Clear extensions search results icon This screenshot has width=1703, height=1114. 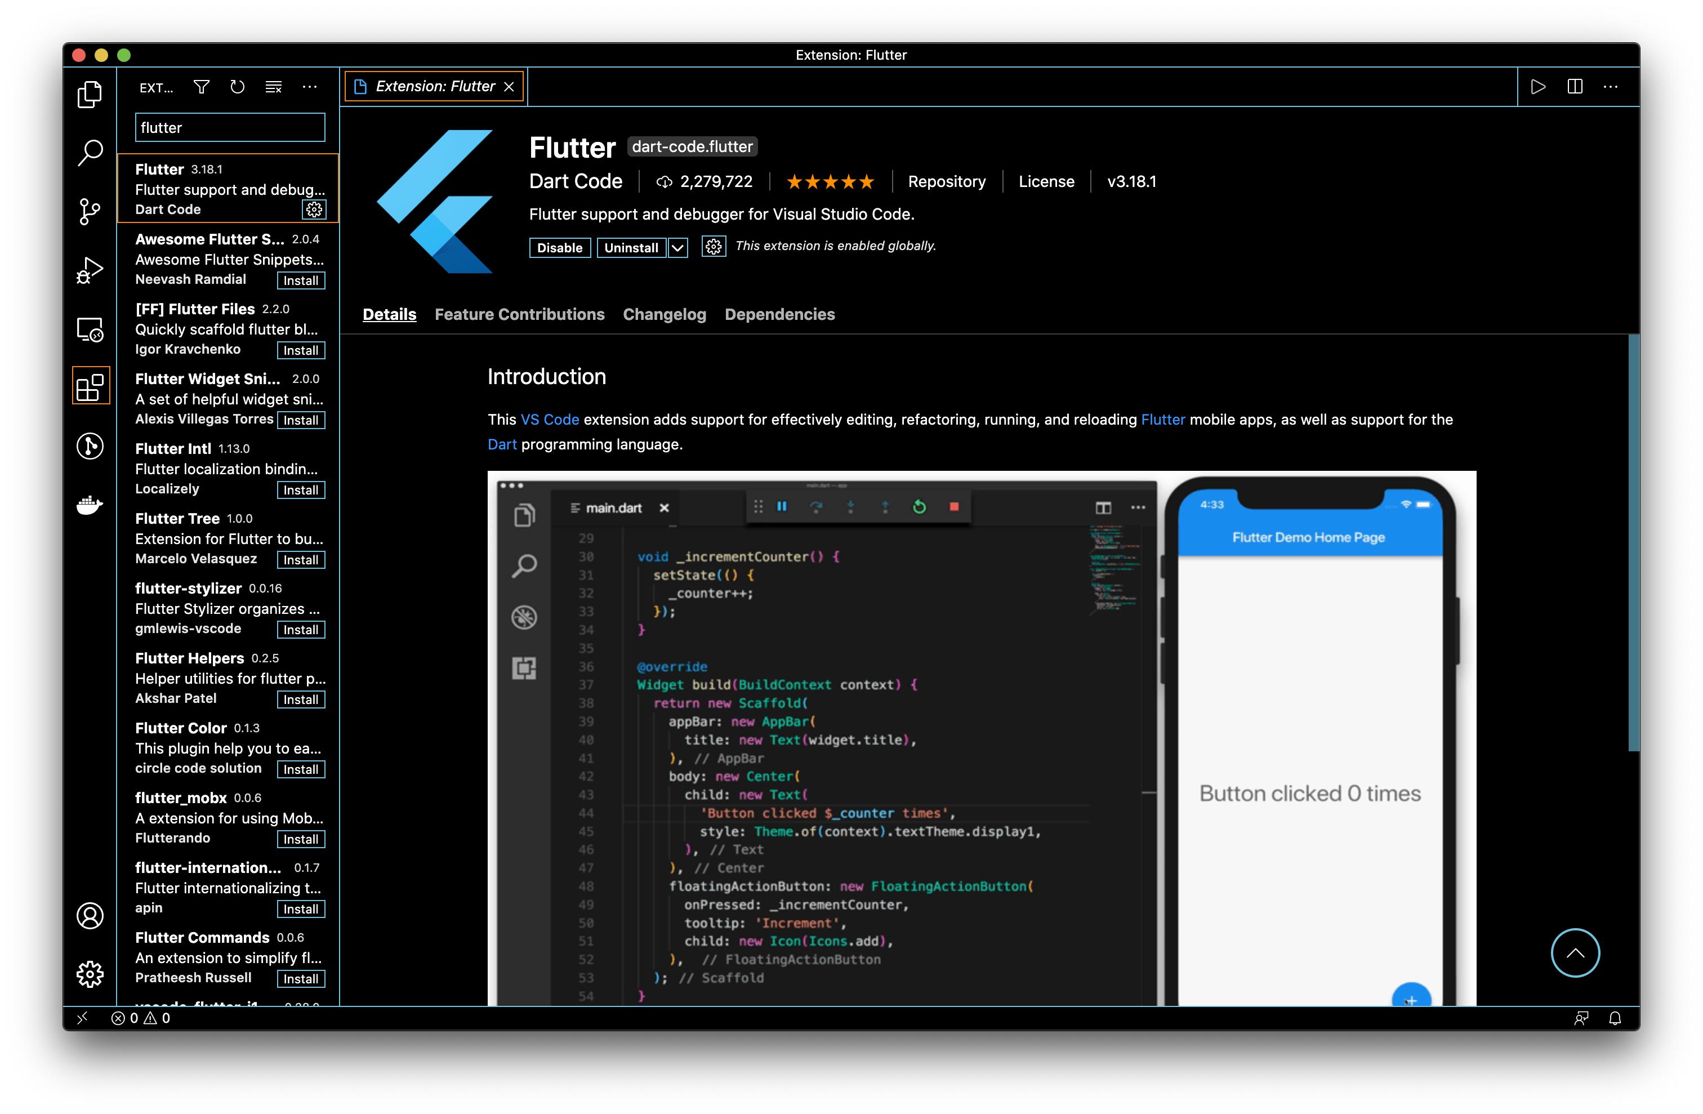pos(273,87)
